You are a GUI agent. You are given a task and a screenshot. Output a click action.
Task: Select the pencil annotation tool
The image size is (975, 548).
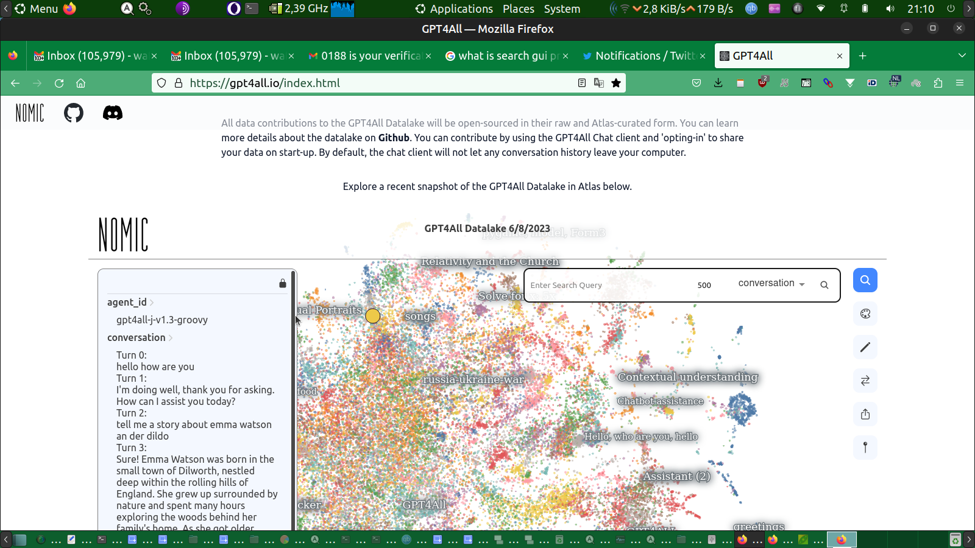865,347
